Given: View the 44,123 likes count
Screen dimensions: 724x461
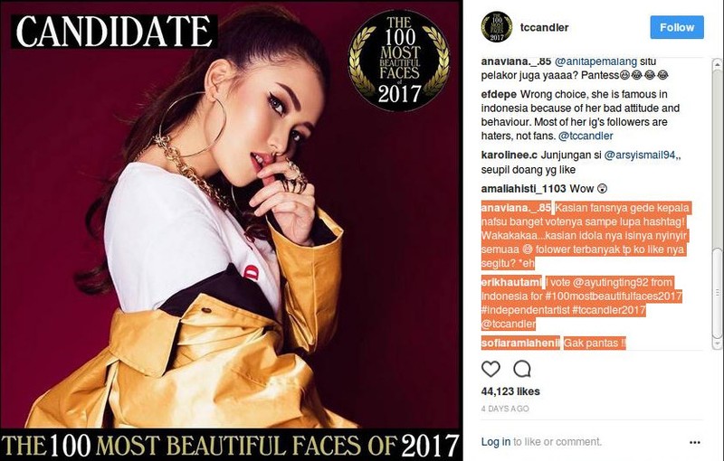Looking at the screenshot, I should [510, 391].
